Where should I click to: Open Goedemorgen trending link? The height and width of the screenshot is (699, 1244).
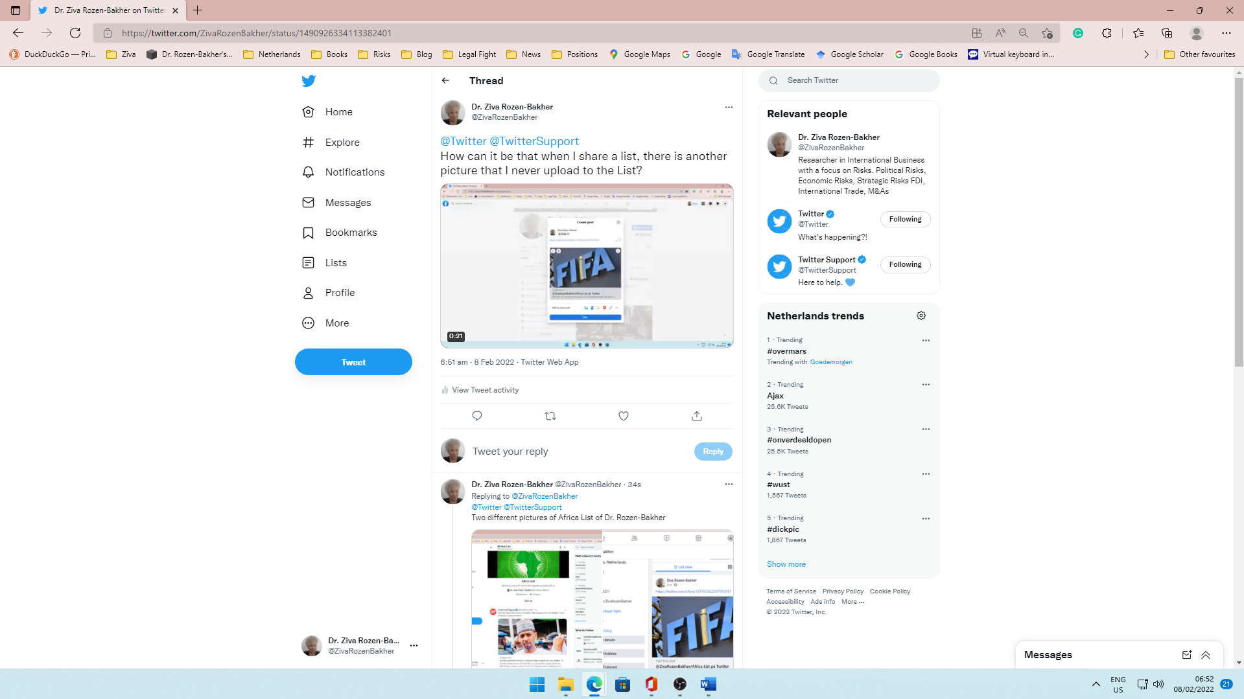click(831, 362)
